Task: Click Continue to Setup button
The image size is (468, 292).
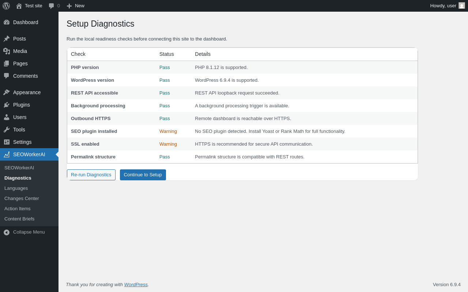Action: [x=143, y=175]
